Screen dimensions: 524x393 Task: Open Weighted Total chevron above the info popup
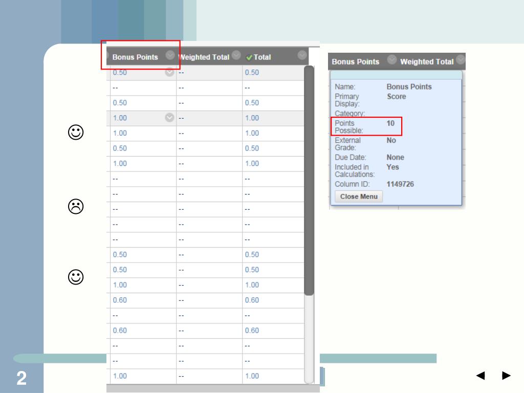click(461, 60)
